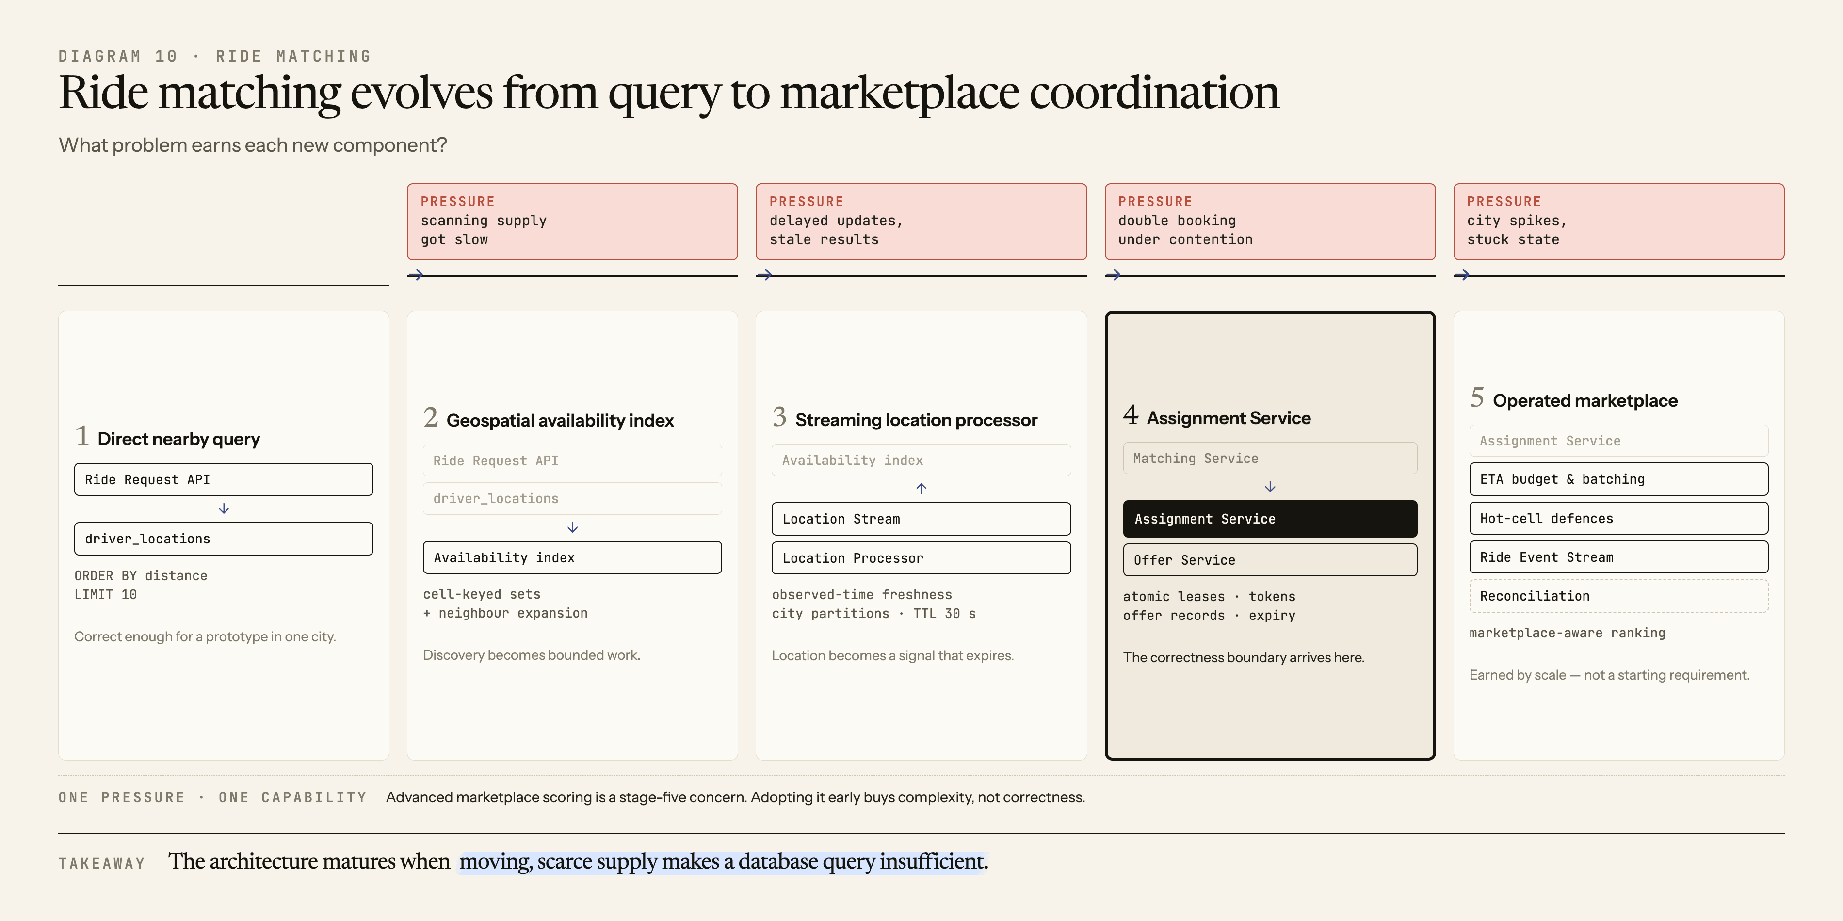Click 'Location becomes a signal that expires.' caption
This screenshot has width=1843, height=921.
click(893, 656)
